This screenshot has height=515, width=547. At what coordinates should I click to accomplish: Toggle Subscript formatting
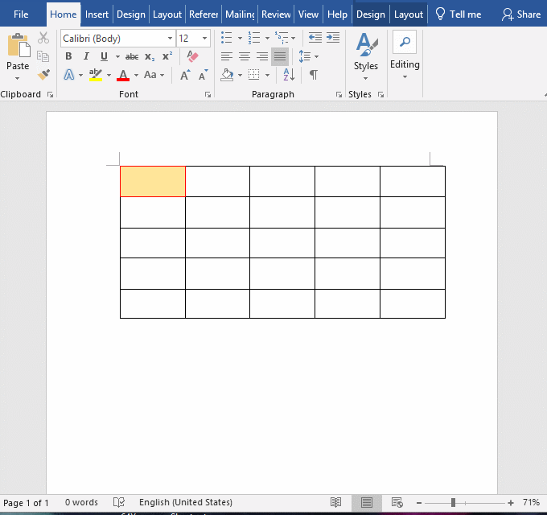[150, 56]
